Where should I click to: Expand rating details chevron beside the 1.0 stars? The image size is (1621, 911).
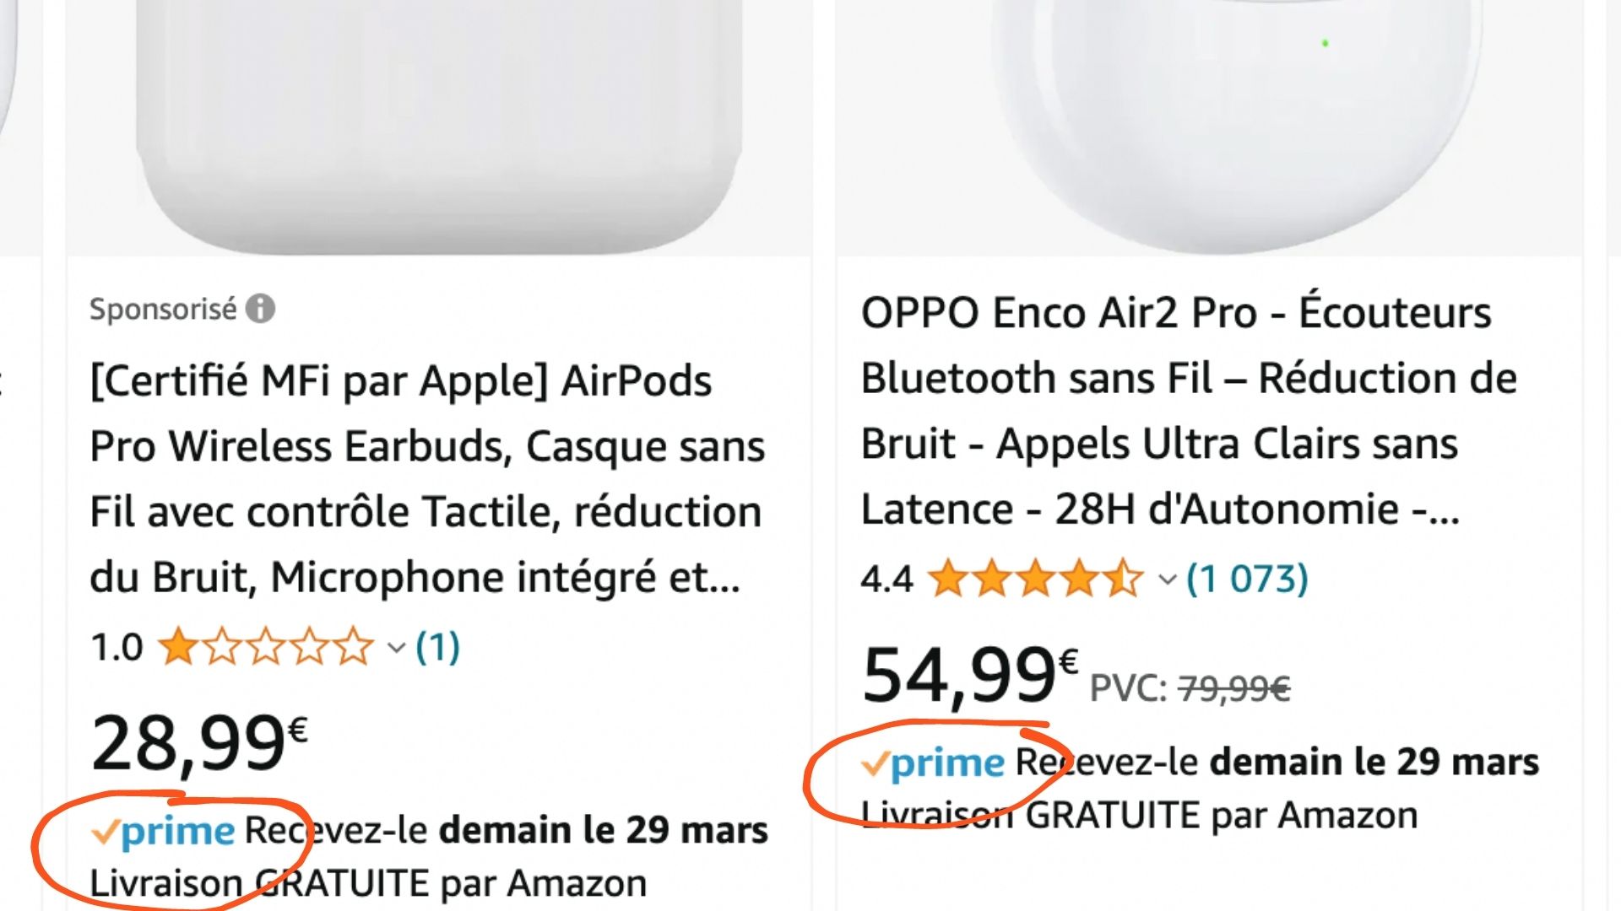[x=396, y=649]
